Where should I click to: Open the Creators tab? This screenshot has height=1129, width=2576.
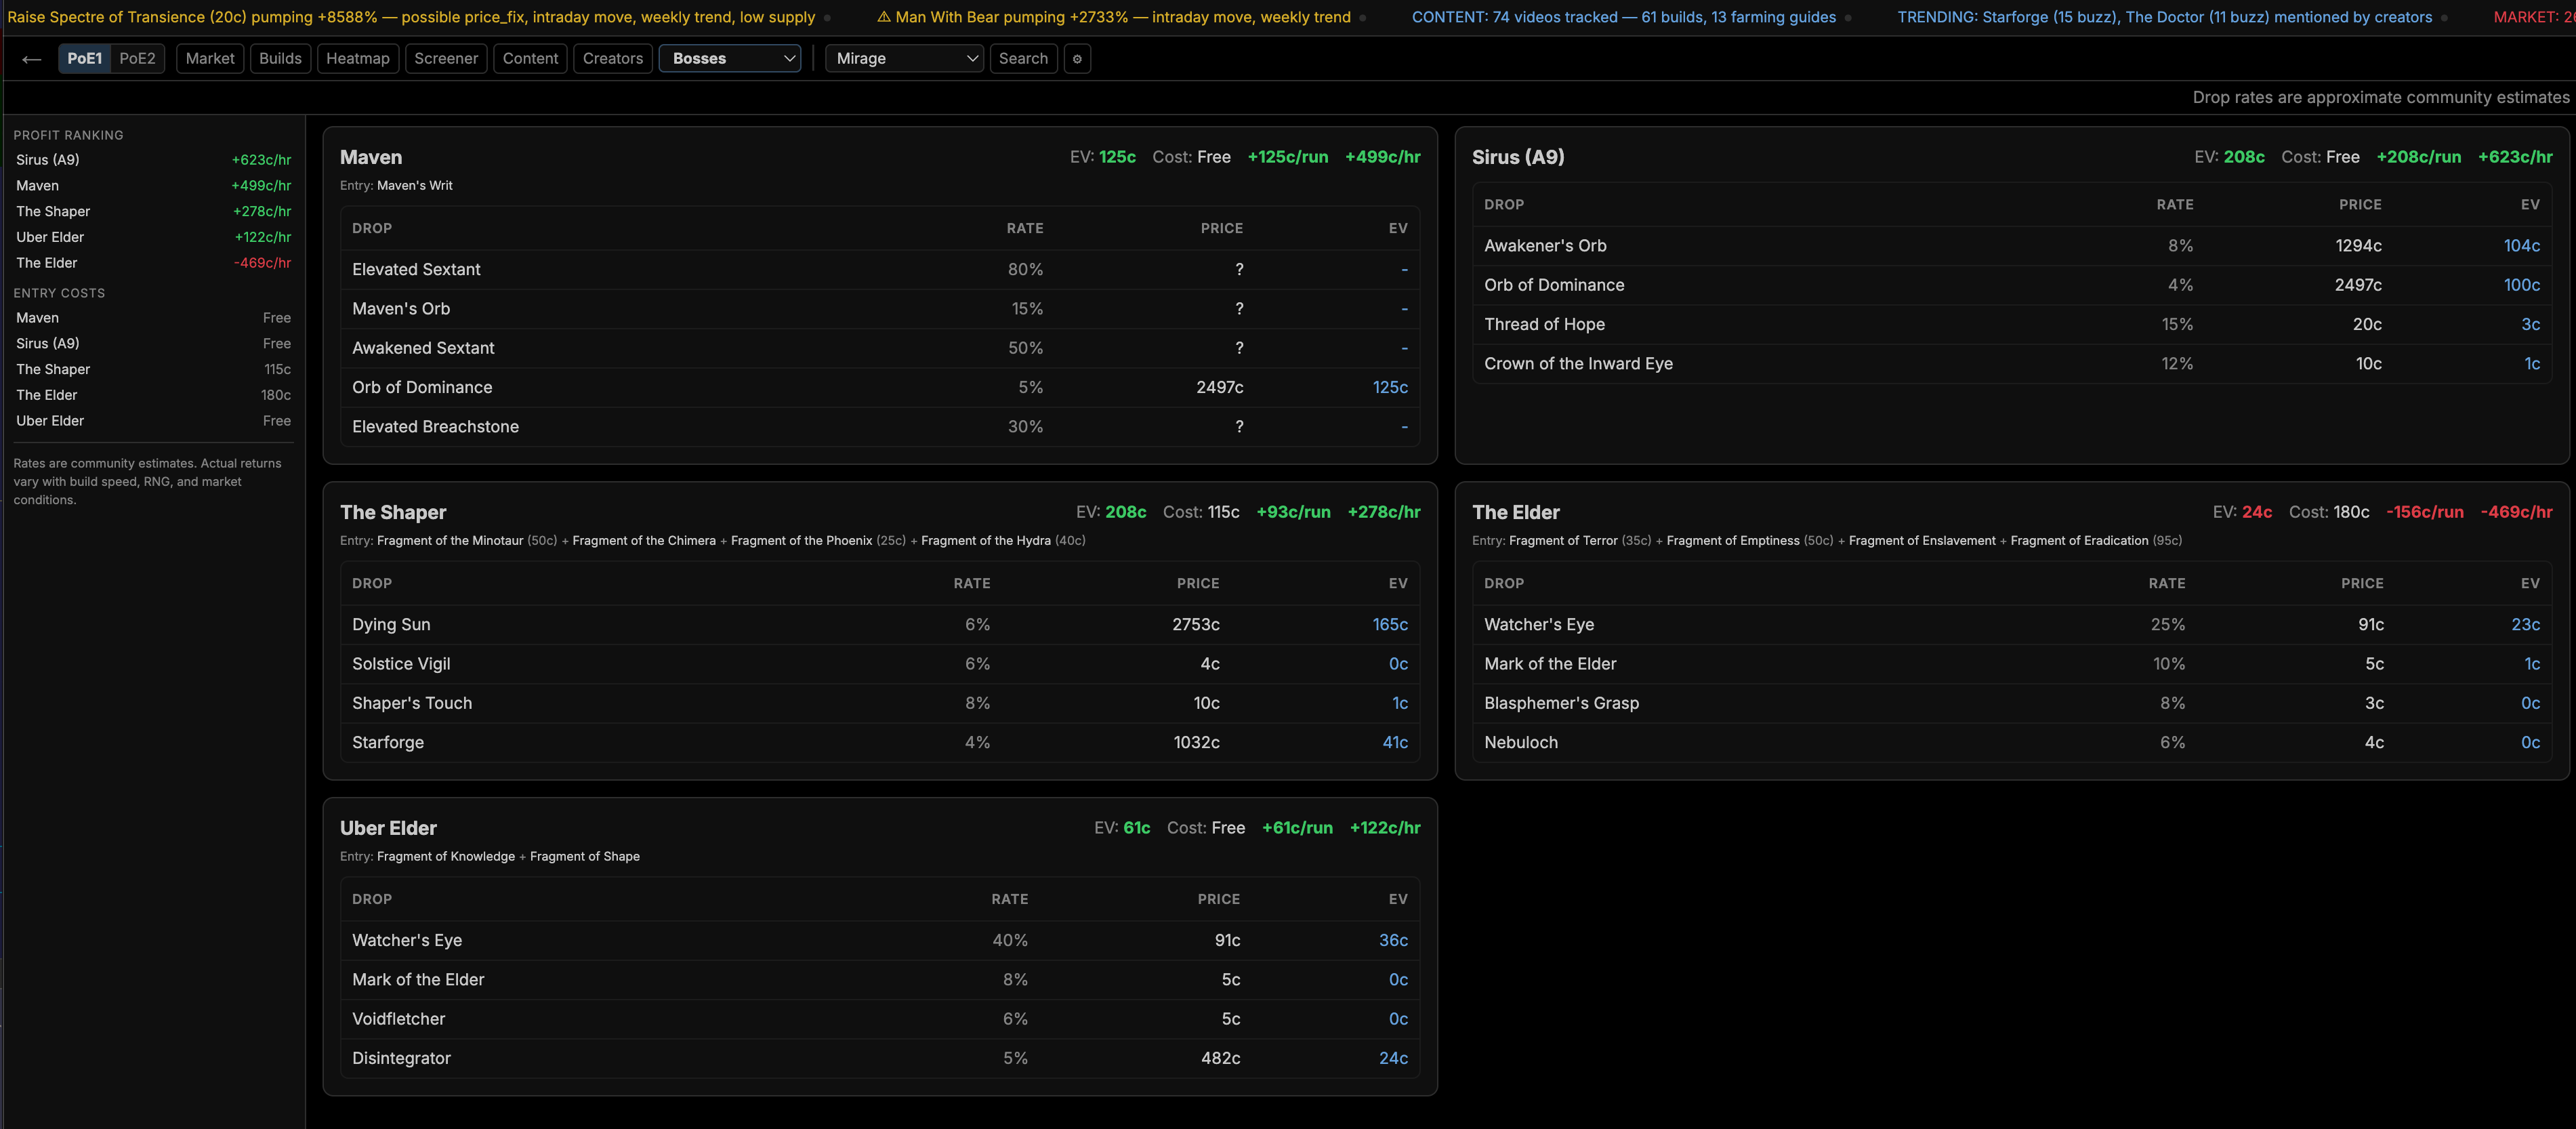click(x=613, y=59)
